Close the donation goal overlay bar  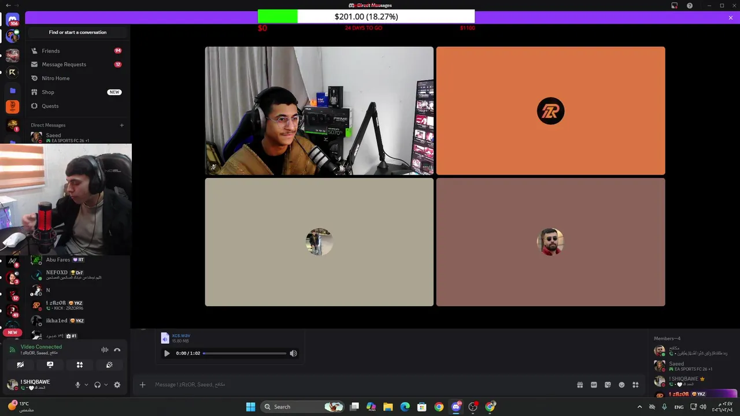pyautogui.click(x=731, y=18)
